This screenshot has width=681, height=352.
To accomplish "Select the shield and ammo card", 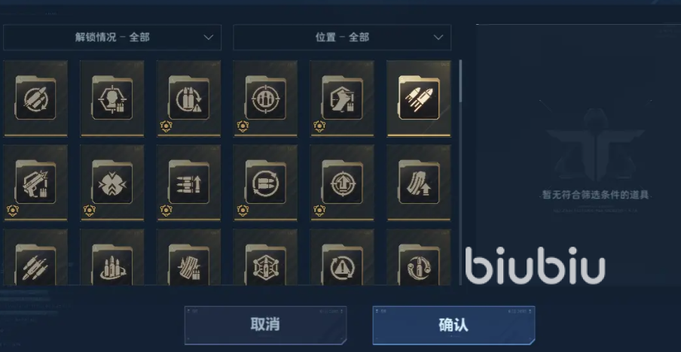I will point(342,99).
